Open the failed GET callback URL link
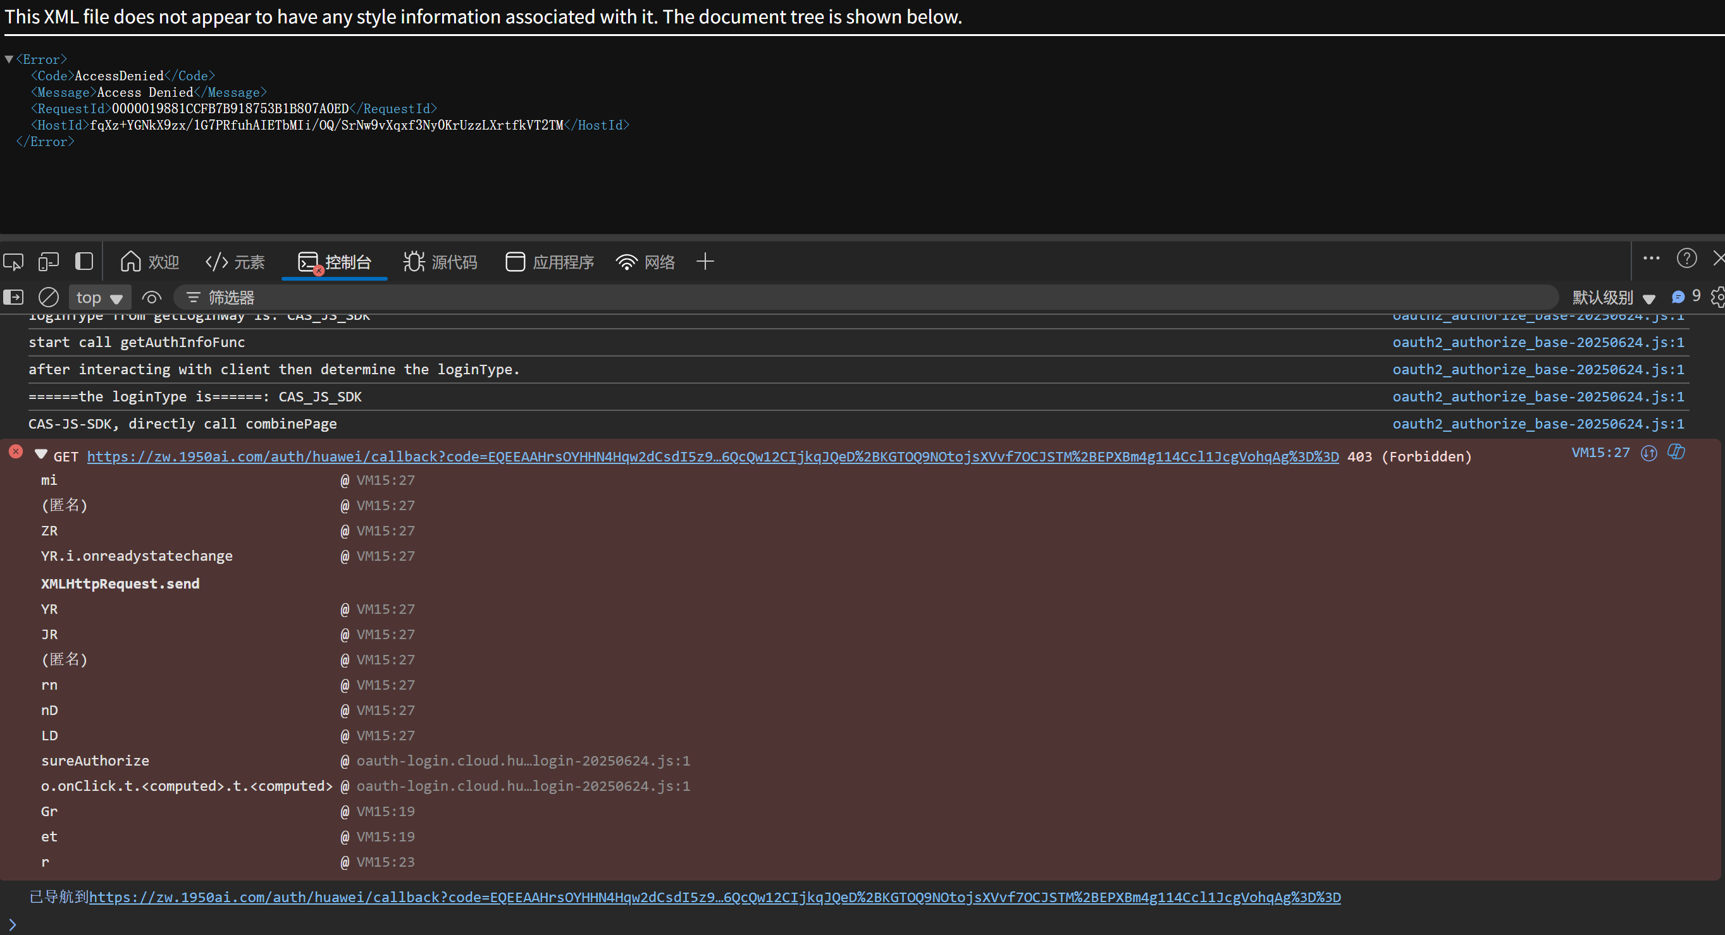This screenshot has width=1725, height=935. [712, 456]
